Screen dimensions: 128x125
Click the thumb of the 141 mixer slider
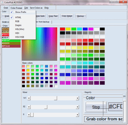[56, 98]
